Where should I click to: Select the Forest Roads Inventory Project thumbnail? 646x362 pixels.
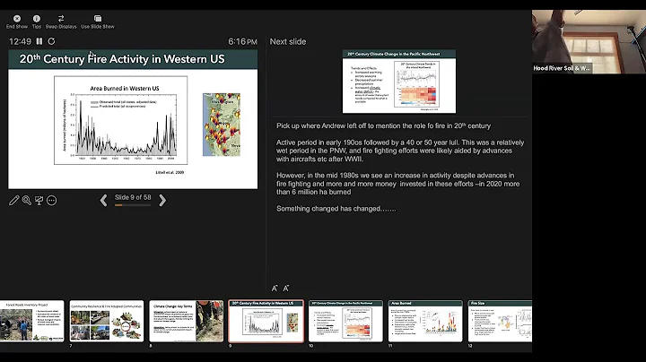coord(32,322)
